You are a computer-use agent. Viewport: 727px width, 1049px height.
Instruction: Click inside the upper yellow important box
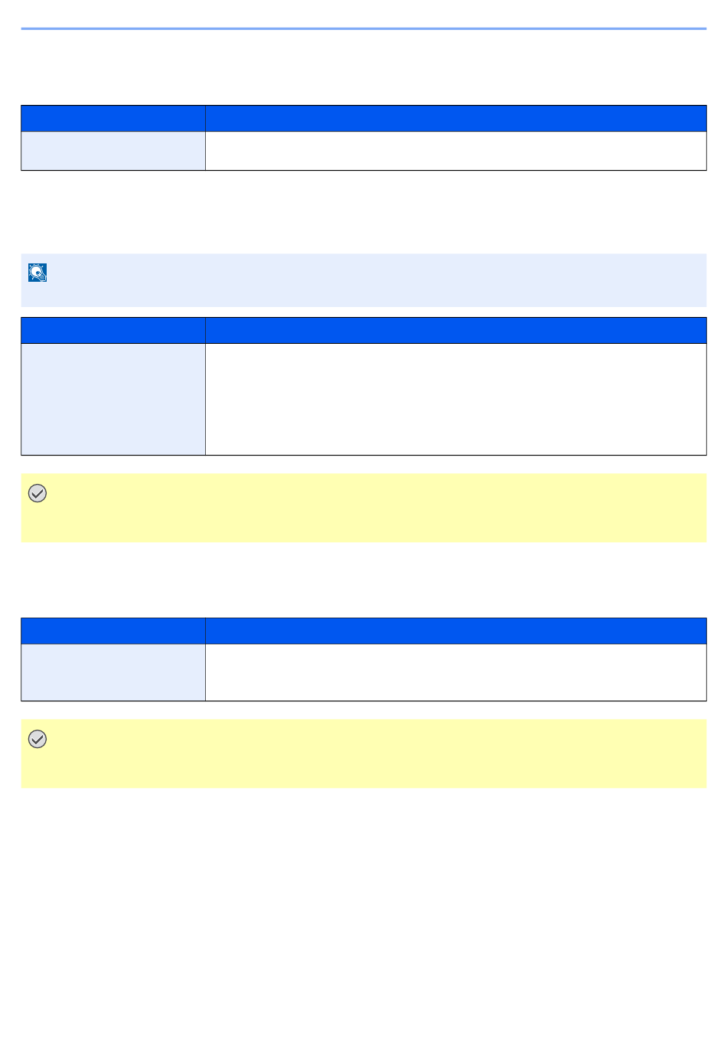point(375,508)
